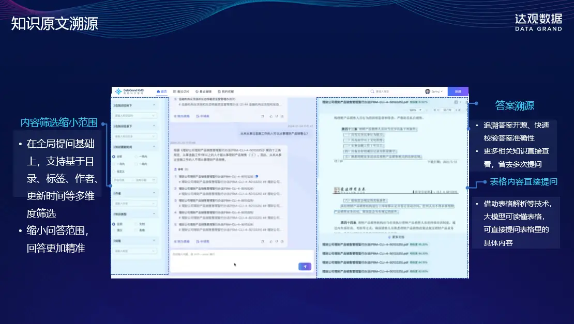The width and height of the screenshot is (574, 324).
Task: Switch to the 首页 tab
Action: coord(162,91)
